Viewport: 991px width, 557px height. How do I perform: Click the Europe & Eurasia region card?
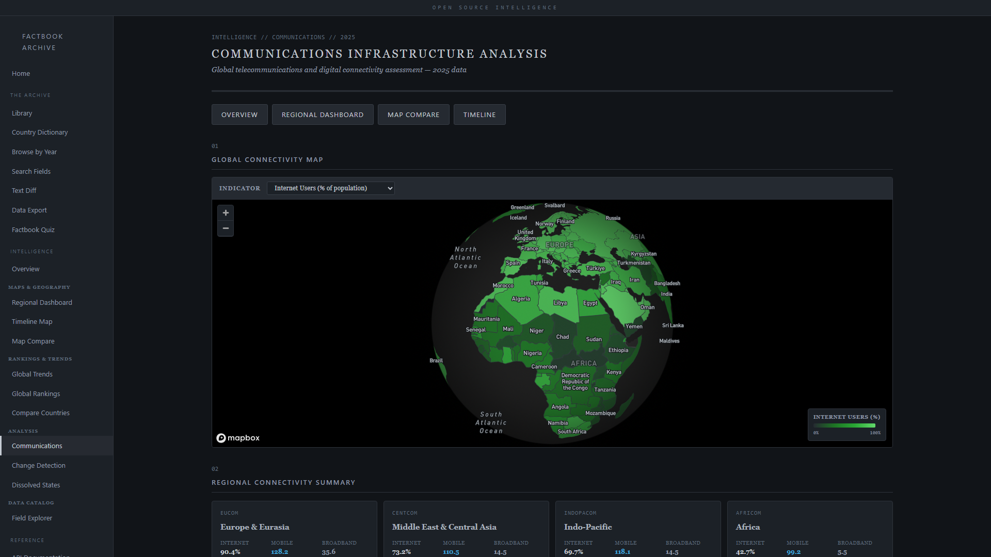click(294, 529)
